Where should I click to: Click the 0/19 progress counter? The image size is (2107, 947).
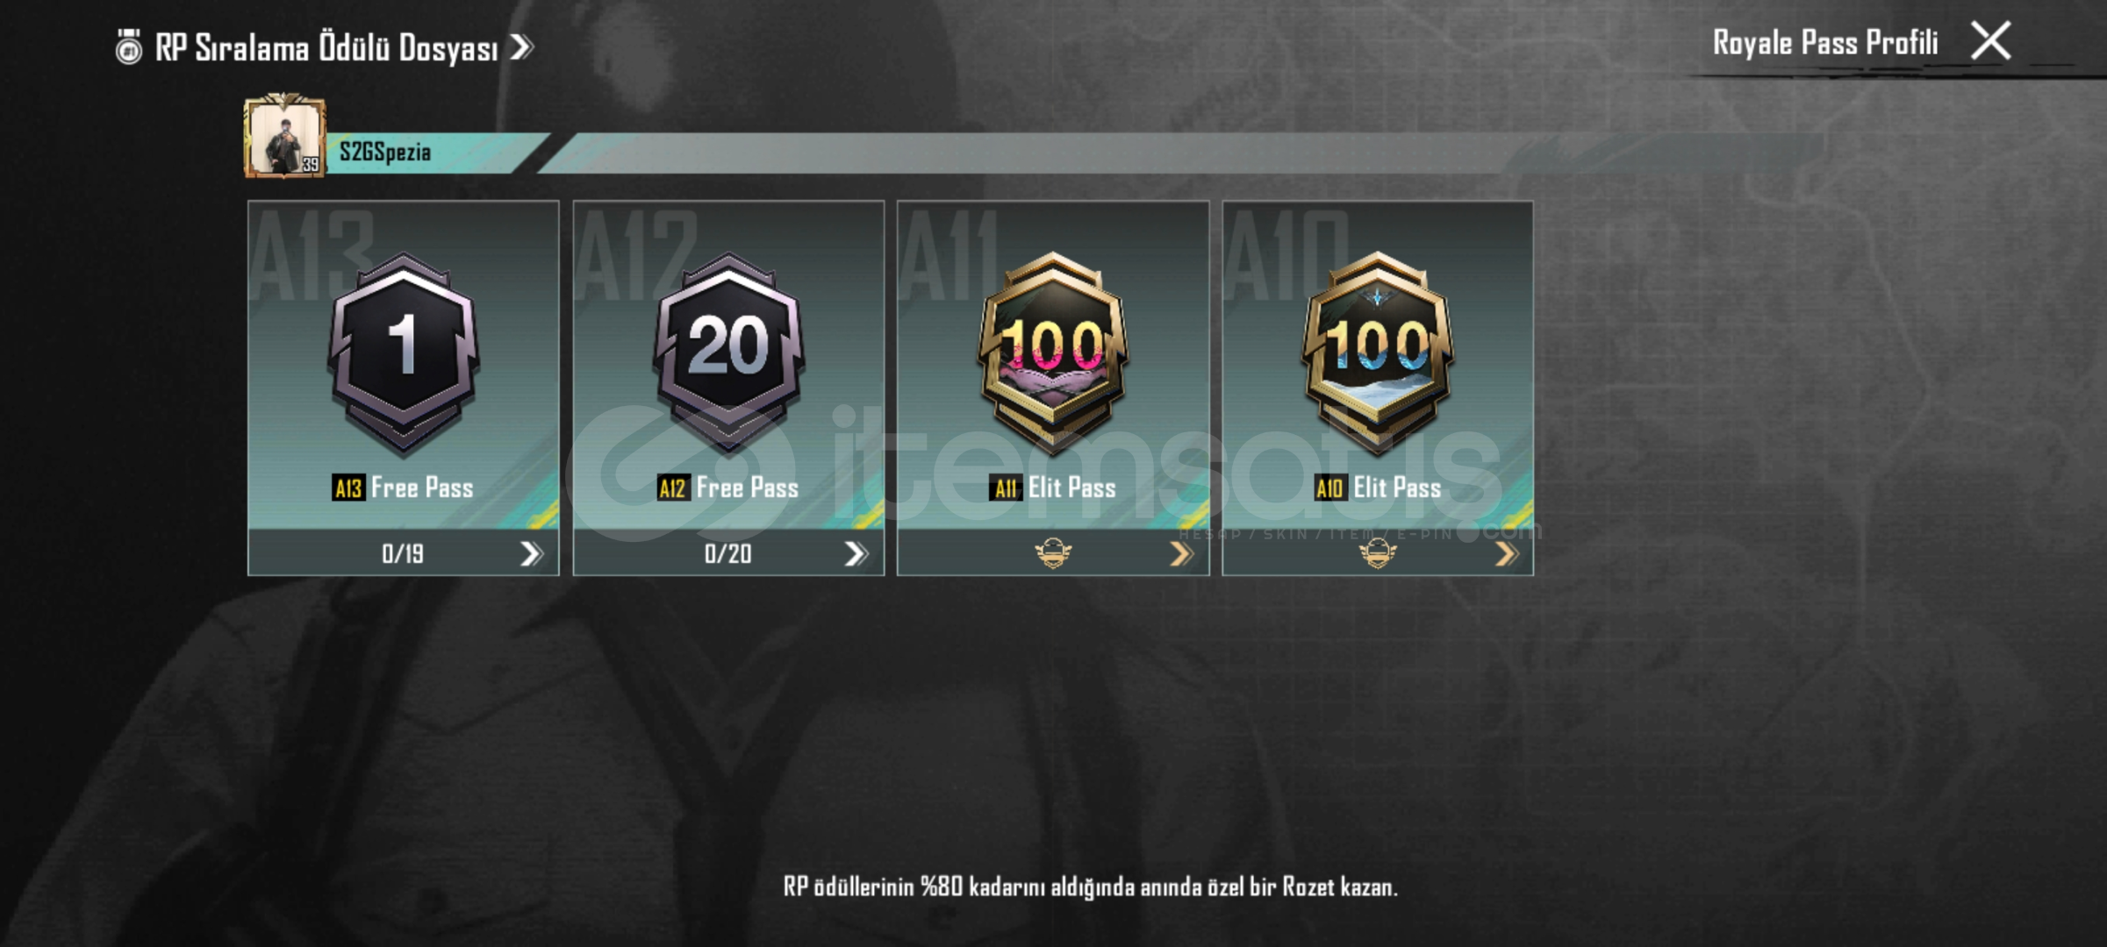(403, 553)
